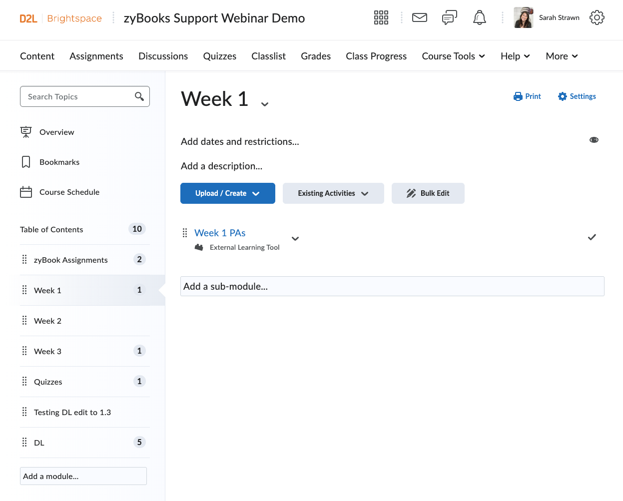Click the zyBook Assignments drag handle
623x501 pixels.
click(24, 259)
